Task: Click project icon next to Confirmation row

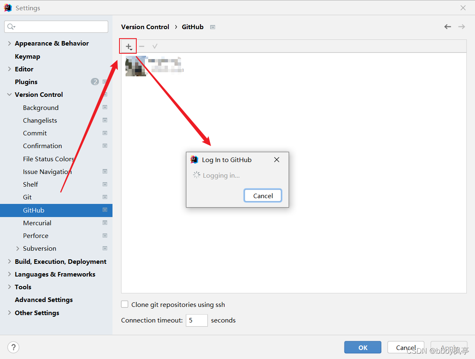Action: 105,146
